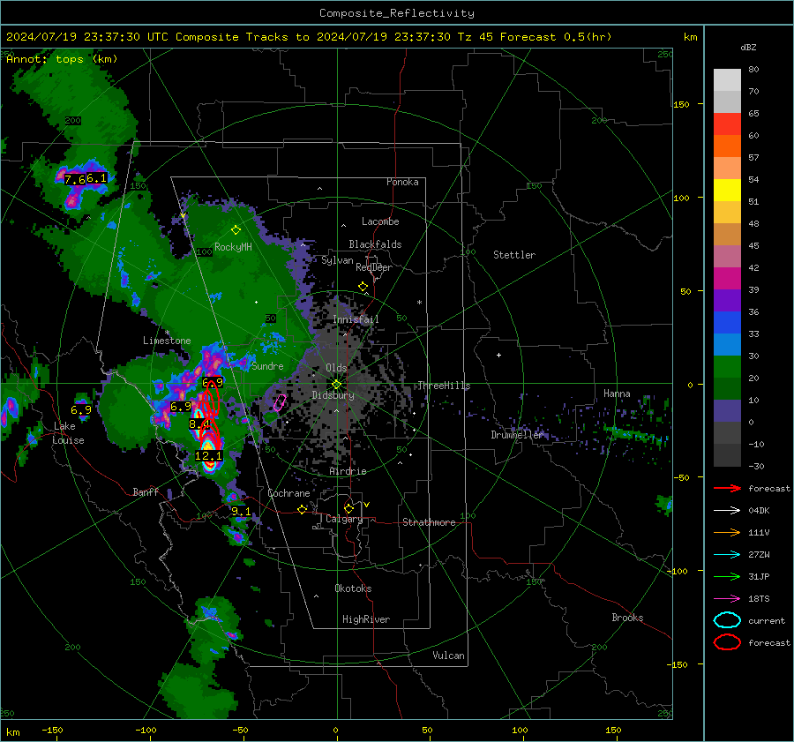Viewport: 794px width, 742px height.
Task: Select the Stettler label
Action: (x=514, y=255)
